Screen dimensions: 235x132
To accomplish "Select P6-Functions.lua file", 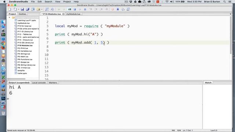I will (25, 59).
